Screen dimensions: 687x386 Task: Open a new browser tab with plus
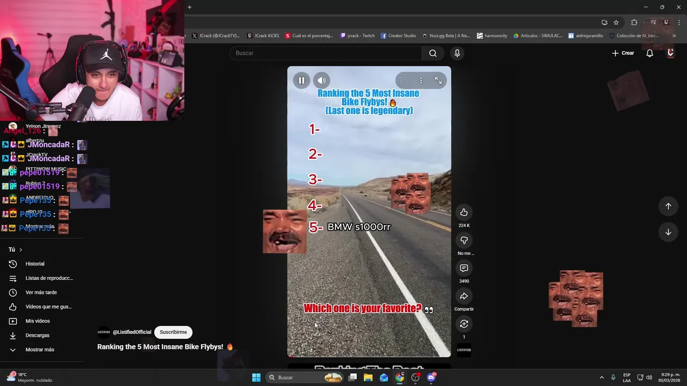tap(189, 7)
